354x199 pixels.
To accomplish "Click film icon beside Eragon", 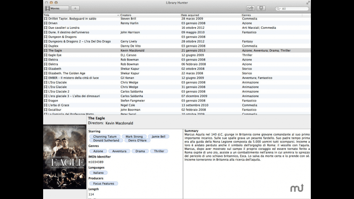I will (46, 100).
